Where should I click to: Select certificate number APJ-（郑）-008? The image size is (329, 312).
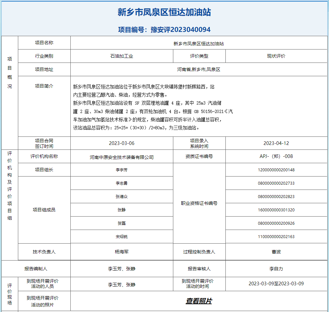(x=276, y=156)
